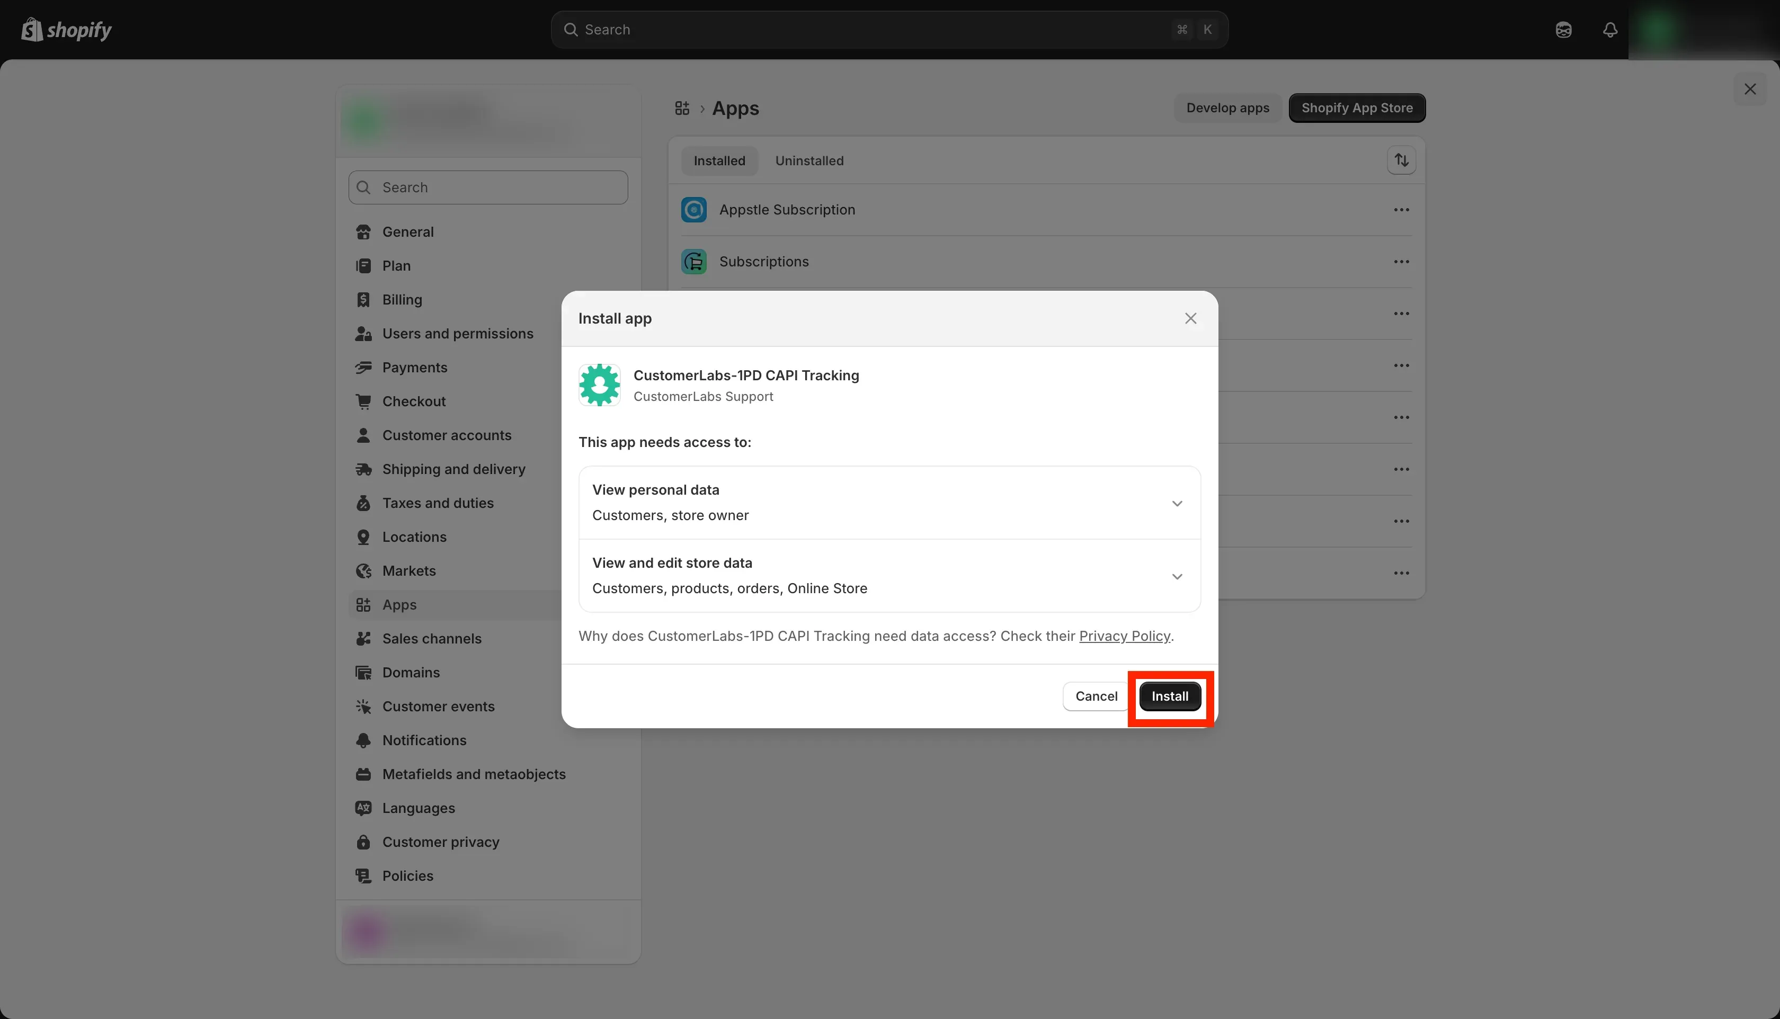Open the notifications bell in top bar
Viewport: 1780px width, 1019px height.
click(1610, 30)
